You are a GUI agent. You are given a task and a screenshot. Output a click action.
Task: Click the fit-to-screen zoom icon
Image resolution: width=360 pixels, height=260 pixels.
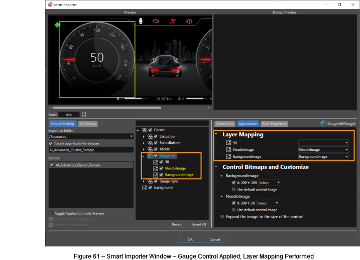click(x=84, y=114)
